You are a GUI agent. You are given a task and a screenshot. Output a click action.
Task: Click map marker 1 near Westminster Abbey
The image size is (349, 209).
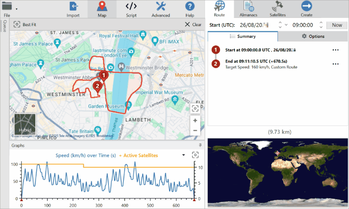pyautogui.click(x=104, y=76)
